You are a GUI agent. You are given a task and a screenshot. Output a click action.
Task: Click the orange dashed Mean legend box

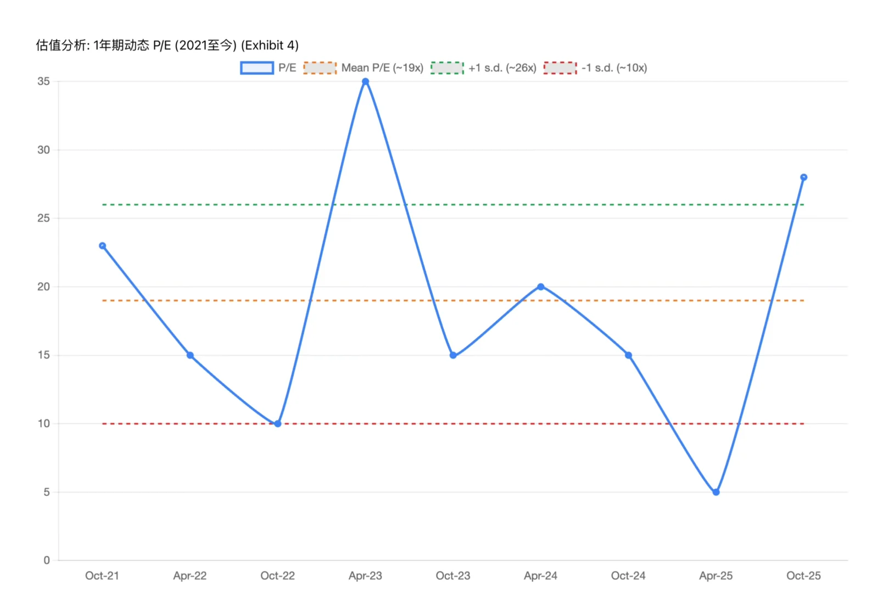coord(320,68)
